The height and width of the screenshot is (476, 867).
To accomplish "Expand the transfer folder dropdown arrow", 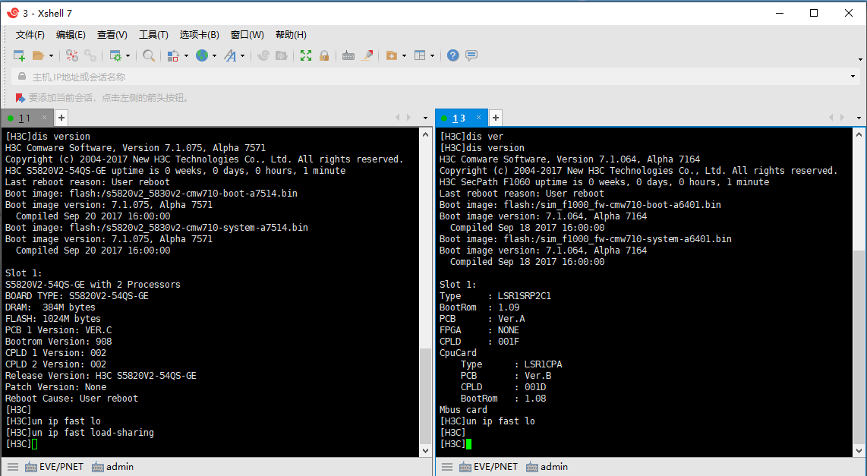I will [x=404, y=56].
